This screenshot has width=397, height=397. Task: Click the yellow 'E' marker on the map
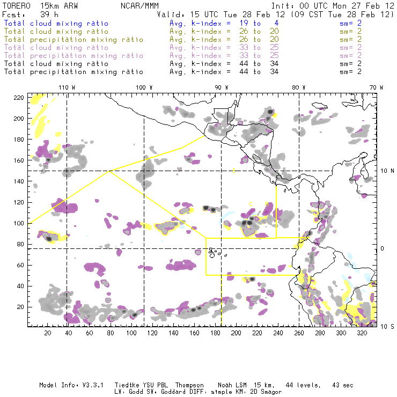(x=234, y=171)
